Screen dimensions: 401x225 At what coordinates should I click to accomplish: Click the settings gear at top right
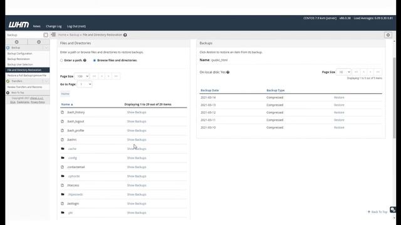[x=388, y=35]
